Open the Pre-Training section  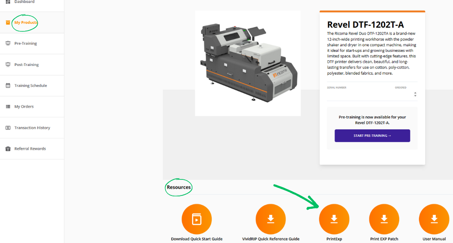[x=32, y=43]
